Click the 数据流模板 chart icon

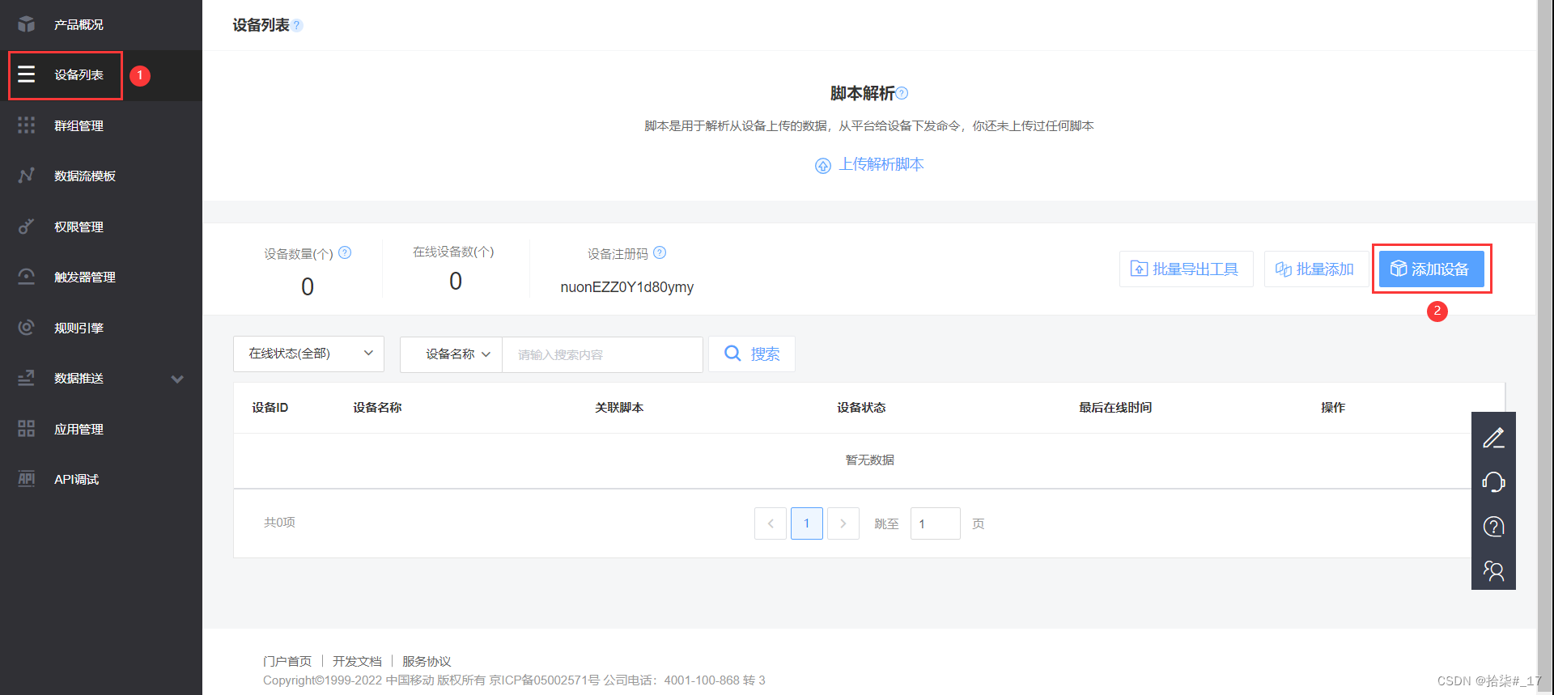pyautogui.click(x=27, y=176)
